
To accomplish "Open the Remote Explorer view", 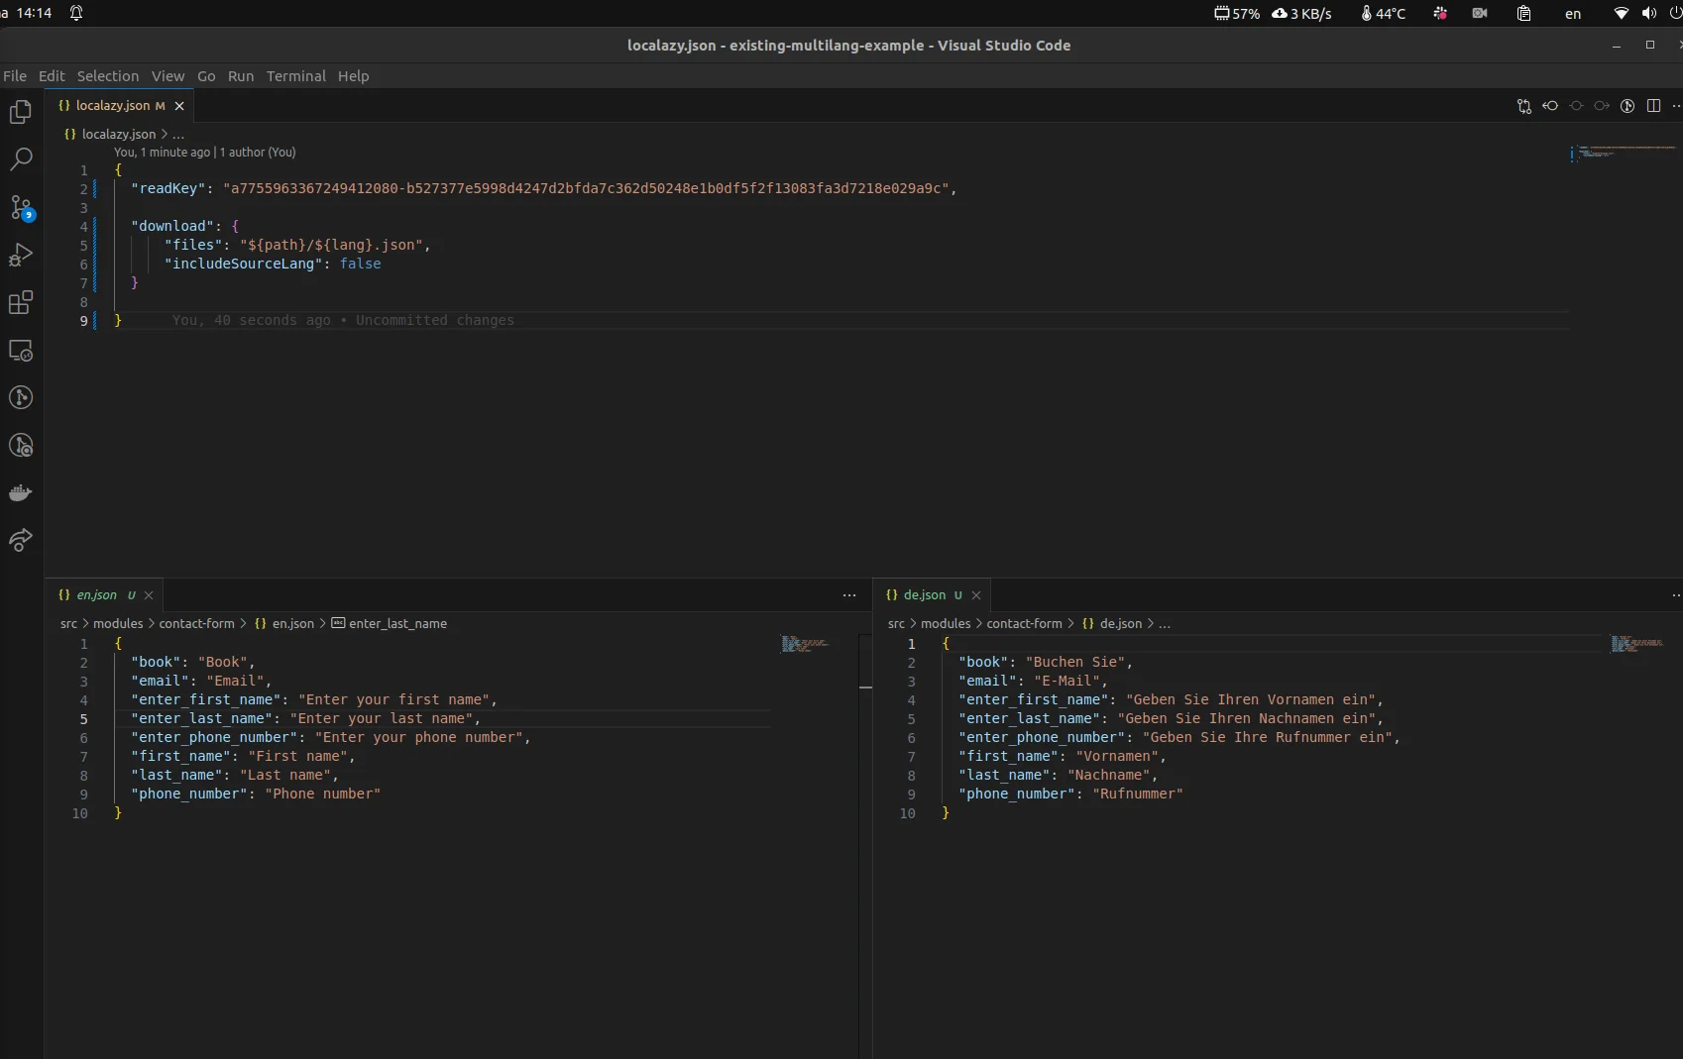I will point(21,351).
